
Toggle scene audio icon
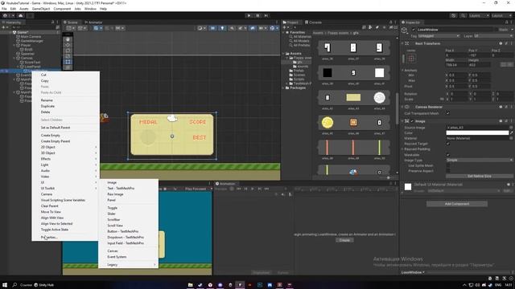[232, 28]
